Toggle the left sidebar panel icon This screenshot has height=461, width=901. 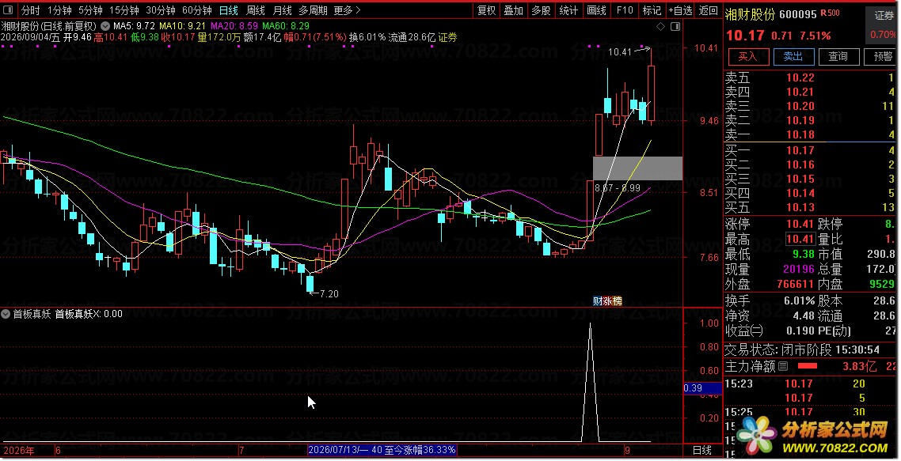pos(8,10)
